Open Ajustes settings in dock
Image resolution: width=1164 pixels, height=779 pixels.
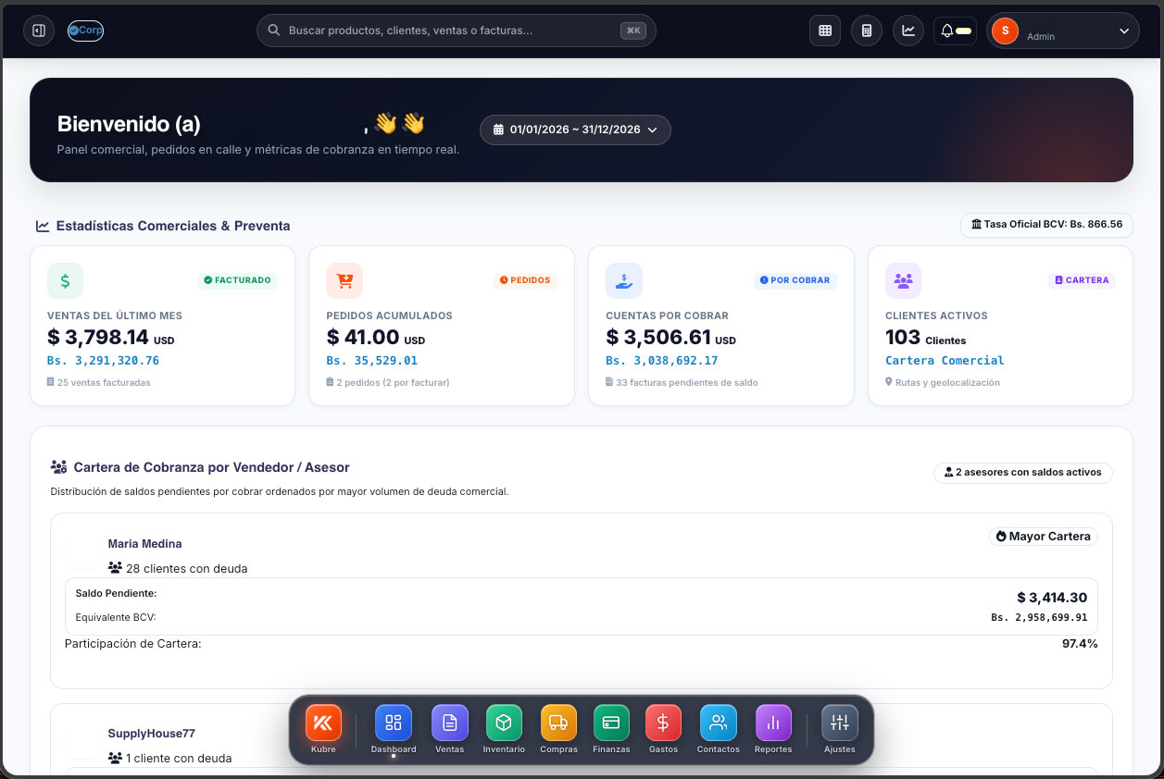840,729
